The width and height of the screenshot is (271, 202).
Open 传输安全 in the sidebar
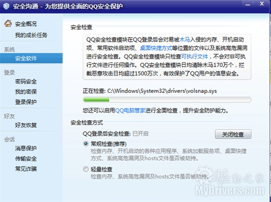(x=26, y=158)
